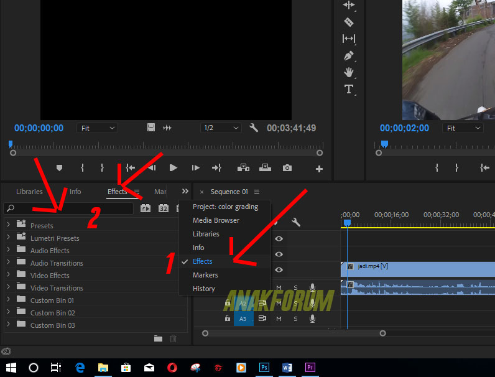Choose Markers from panel list
Screen dimensions: 495x377
point(224,275)
